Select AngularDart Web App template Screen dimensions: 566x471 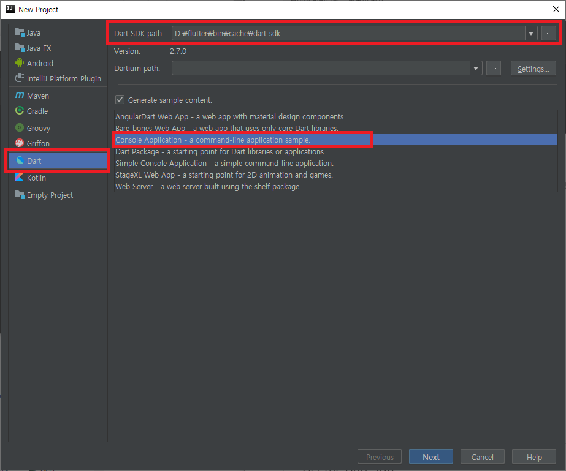click(335, 116)
